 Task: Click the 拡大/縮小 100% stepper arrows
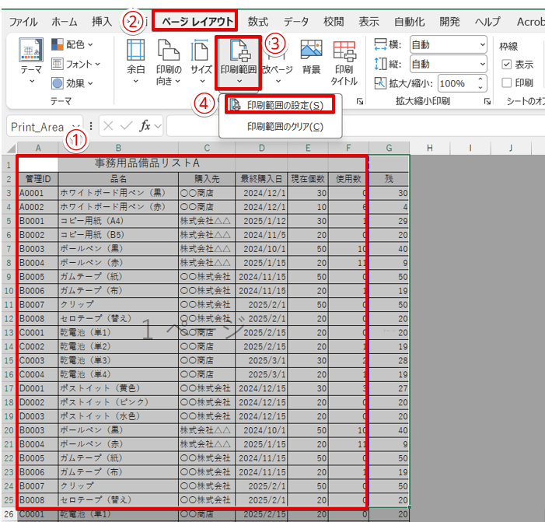pyautogui.click(x=481, y=83)
